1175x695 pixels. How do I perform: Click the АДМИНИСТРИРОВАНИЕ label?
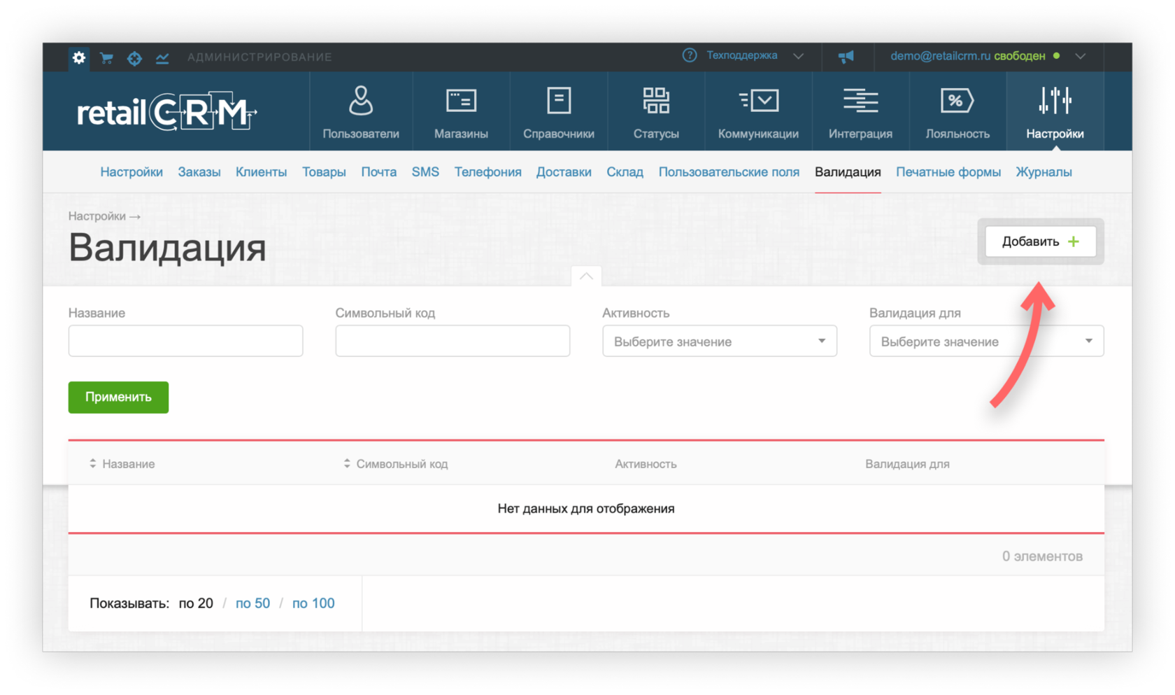(x=259, y=57)
